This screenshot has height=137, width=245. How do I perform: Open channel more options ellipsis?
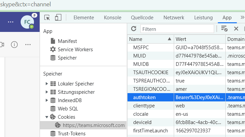[28, 45]
